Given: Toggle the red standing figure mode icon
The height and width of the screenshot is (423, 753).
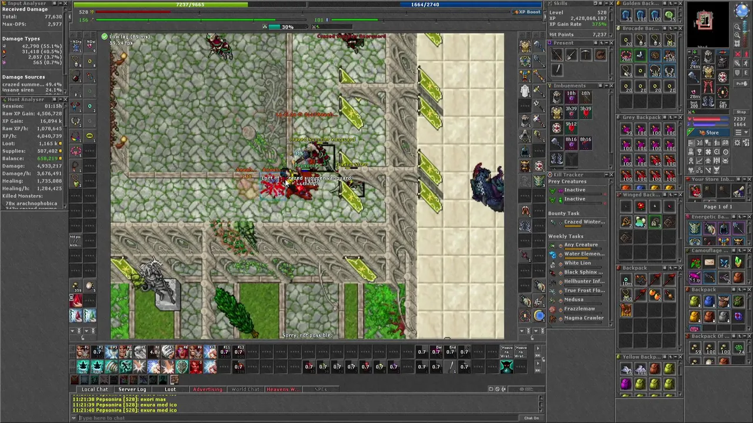Looking at the screenshot, I should click(746, 54).
